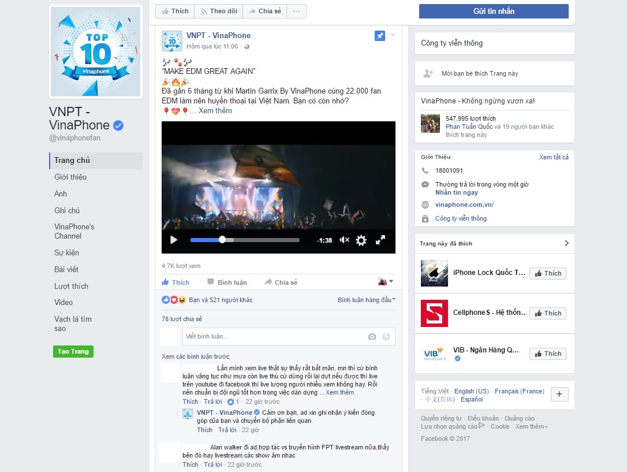Click the add language plus button

[x=560, y=395]
